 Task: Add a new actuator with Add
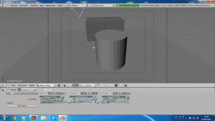point(128,97)
